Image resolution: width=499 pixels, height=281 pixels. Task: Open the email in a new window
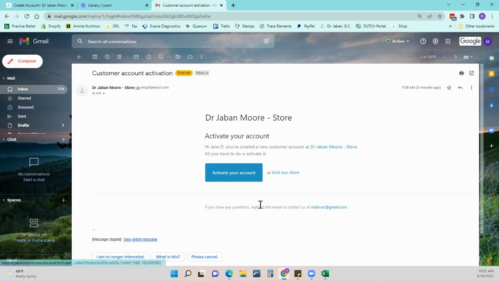[x=471, y=73]
